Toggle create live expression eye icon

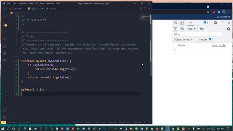click(202, 29)
